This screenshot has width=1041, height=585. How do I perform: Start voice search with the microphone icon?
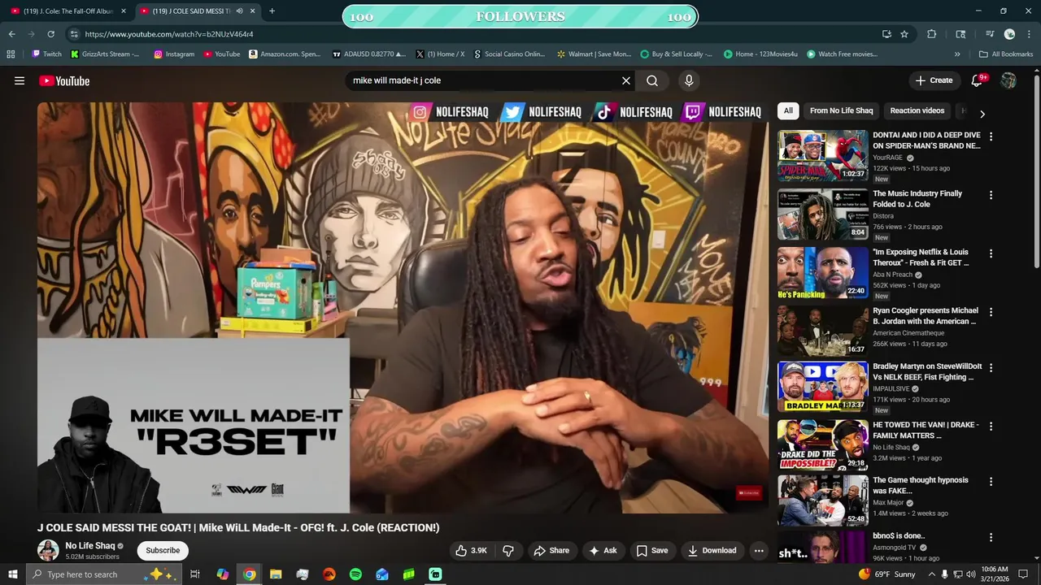click(x=689, y=80)
